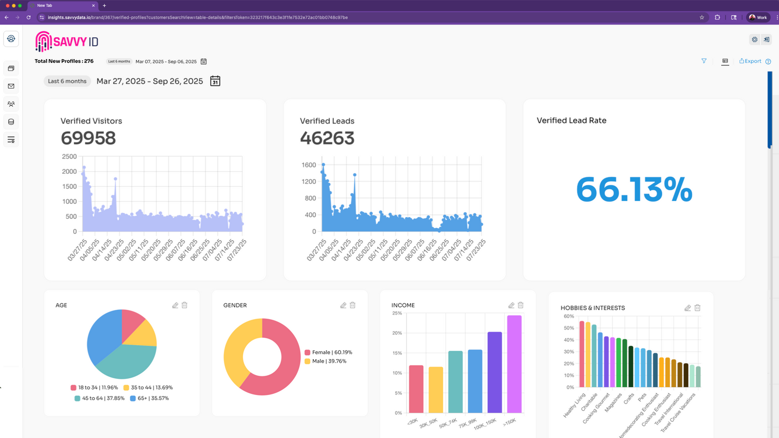This screenshot has height=438, width=779.
Task: Toggle the Female legend entry
Action: pos(328,352)
